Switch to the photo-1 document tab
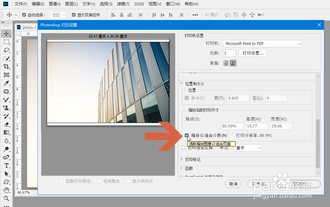Viewport: 330px width, 207px height. coord(27,27)
